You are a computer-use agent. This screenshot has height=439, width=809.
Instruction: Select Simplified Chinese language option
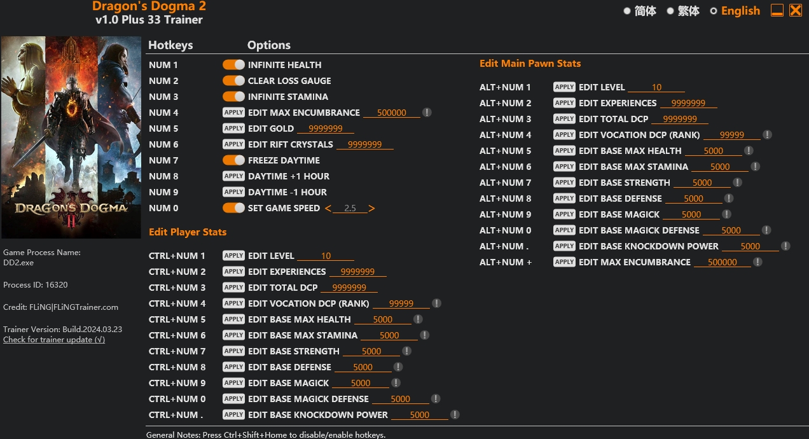[627, 11]
